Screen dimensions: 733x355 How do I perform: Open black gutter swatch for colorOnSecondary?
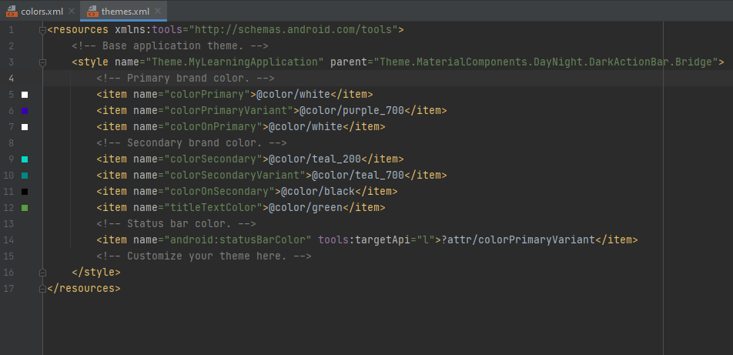(x=25, y=192)
